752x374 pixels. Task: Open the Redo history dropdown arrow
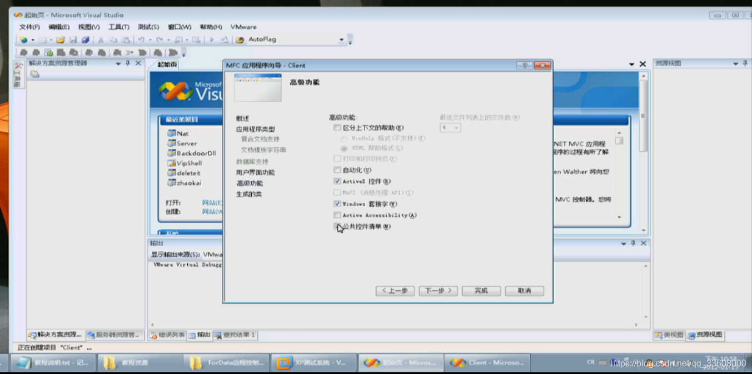click(168, 40)
